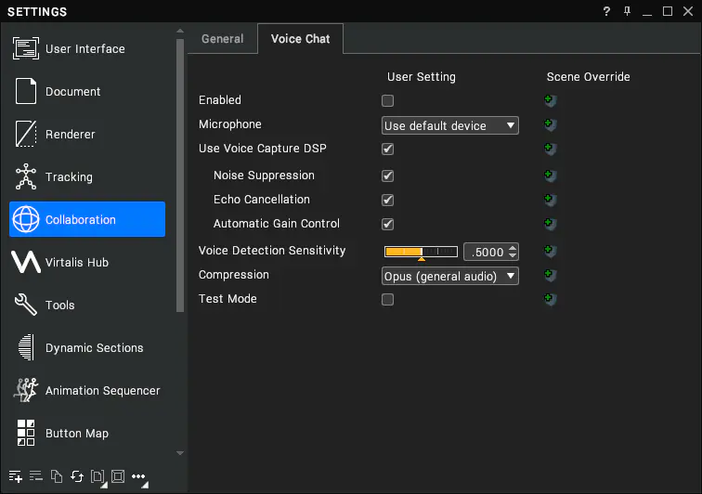Increase sensitivity with the up stepper arrow
Screen dimensions: 702x494
tap(513, 247)
